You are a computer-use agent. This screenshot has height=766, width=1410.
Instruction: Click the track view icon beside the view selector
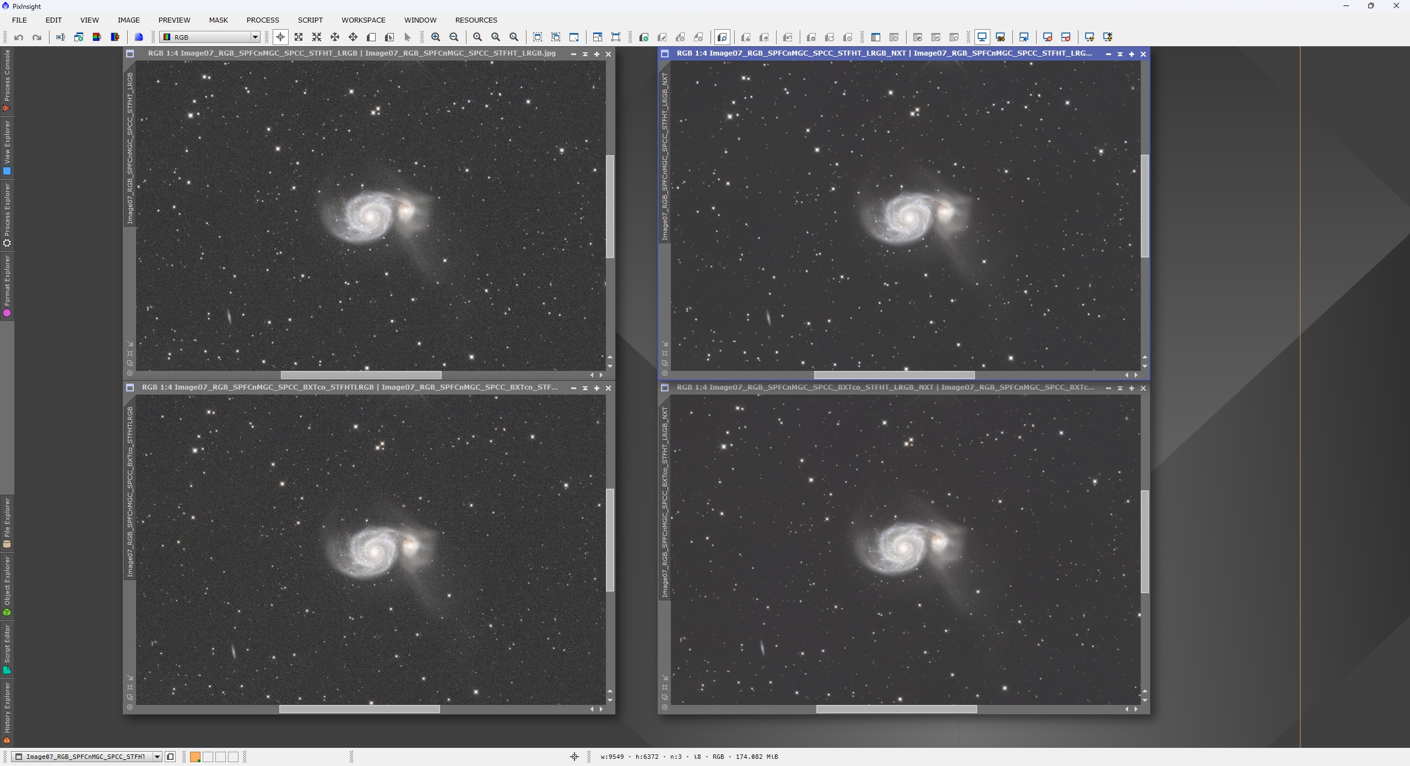click(170, 757)
